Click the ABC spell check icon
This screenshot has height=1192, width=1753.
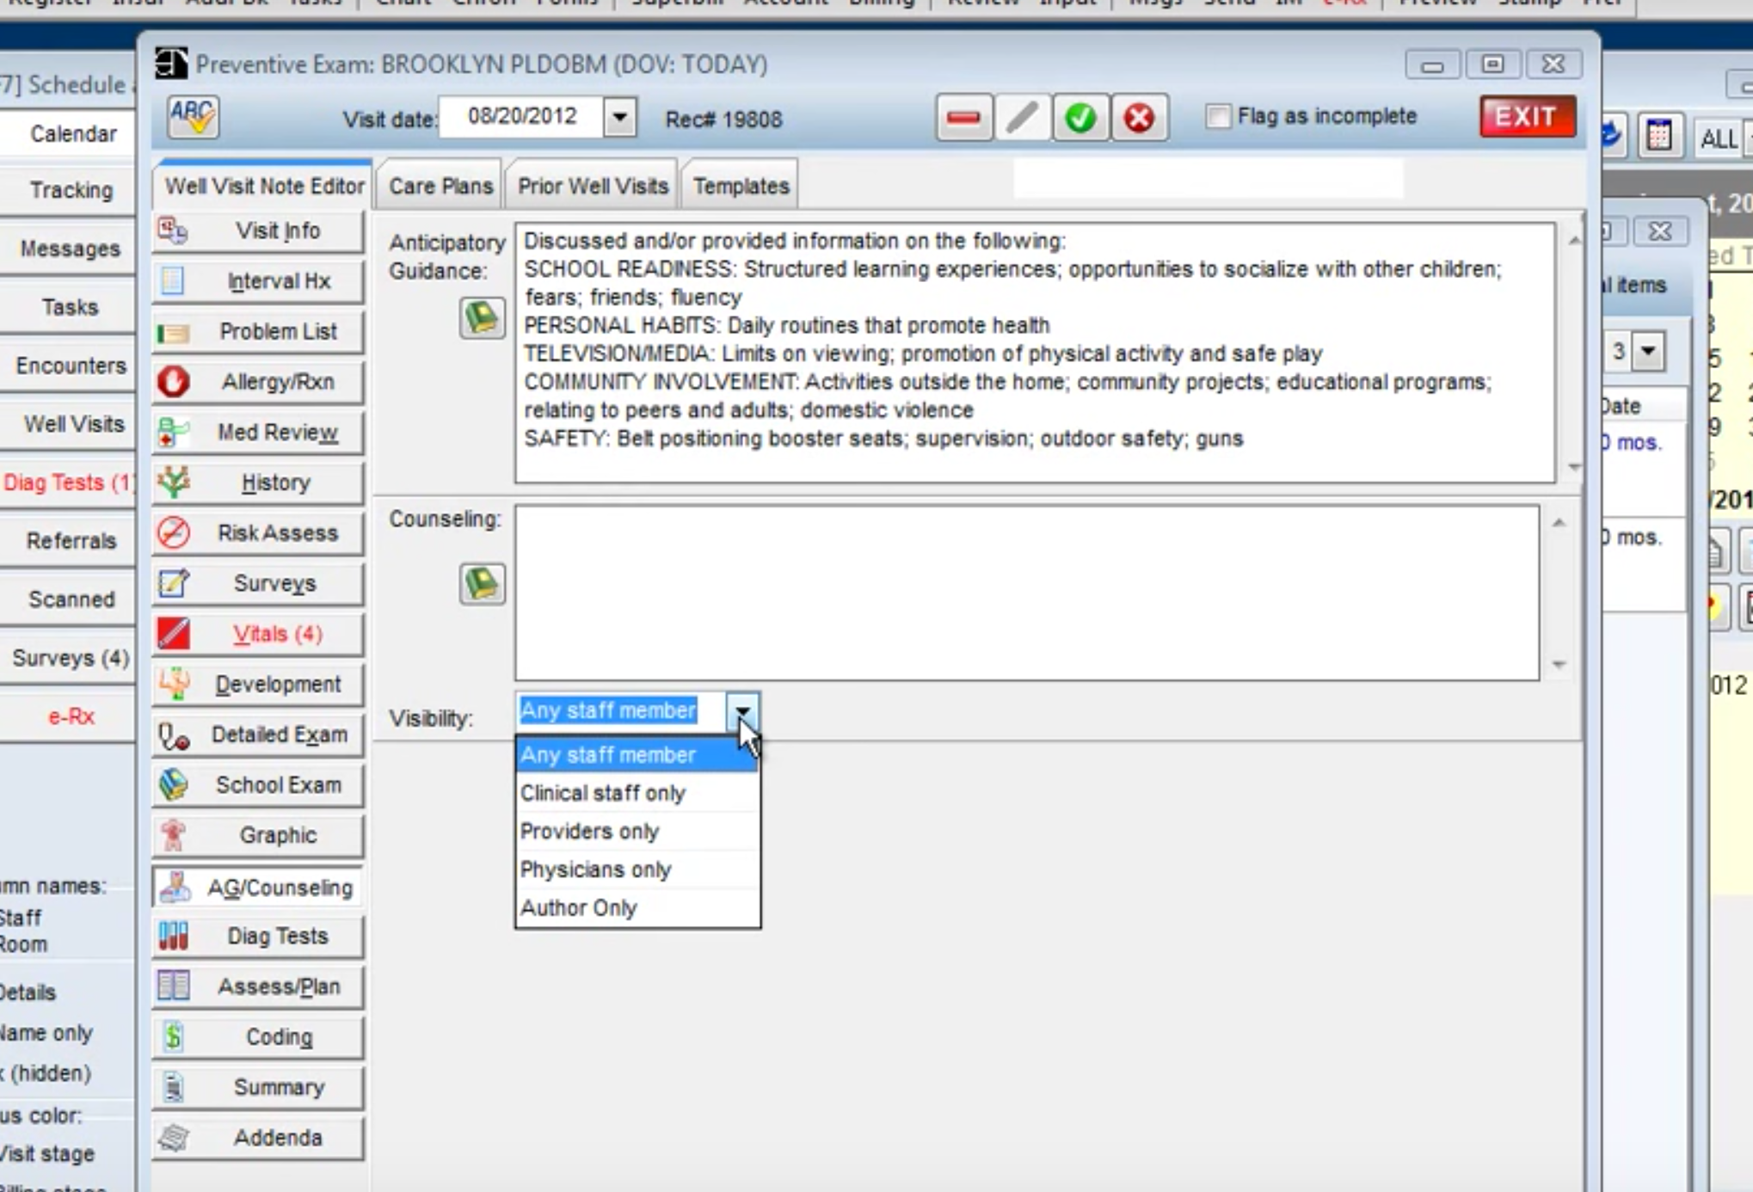[x=193, y=117]
